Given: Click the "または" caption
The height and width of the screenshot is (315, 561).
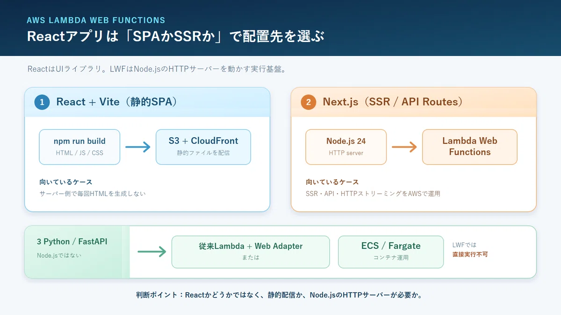Looking at the screenshot, I should [251, 258].
